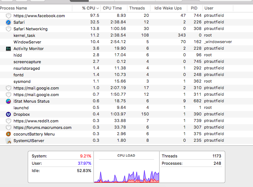Viewport: 253px width, 187px height.
Task: Click the Activity Monitor process icon
Action: (x=8, y=49)
